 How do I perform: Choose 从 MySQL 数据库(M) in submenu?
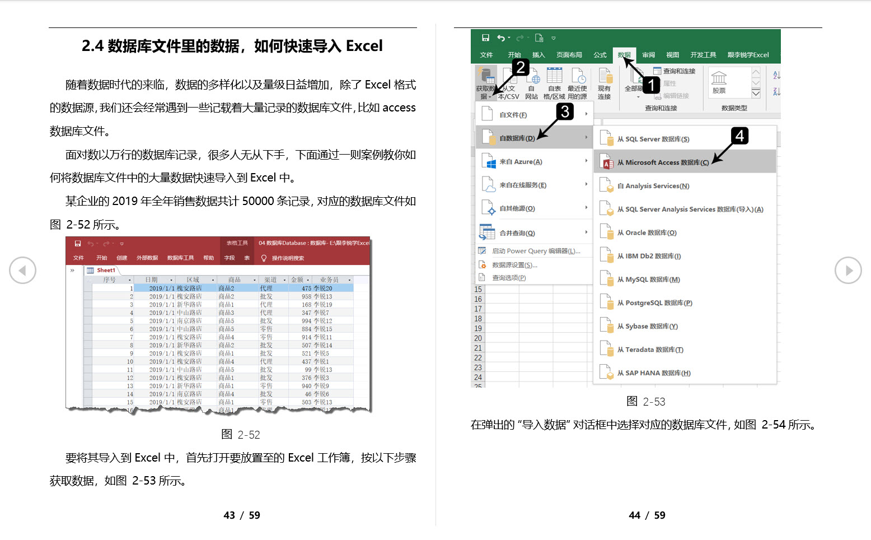pyautogui.click(x=685, y=280)
